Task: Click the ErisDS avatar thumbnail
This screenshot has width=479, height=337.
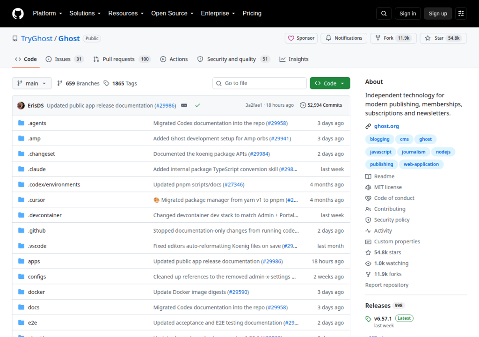Action: tap(21, 105)
